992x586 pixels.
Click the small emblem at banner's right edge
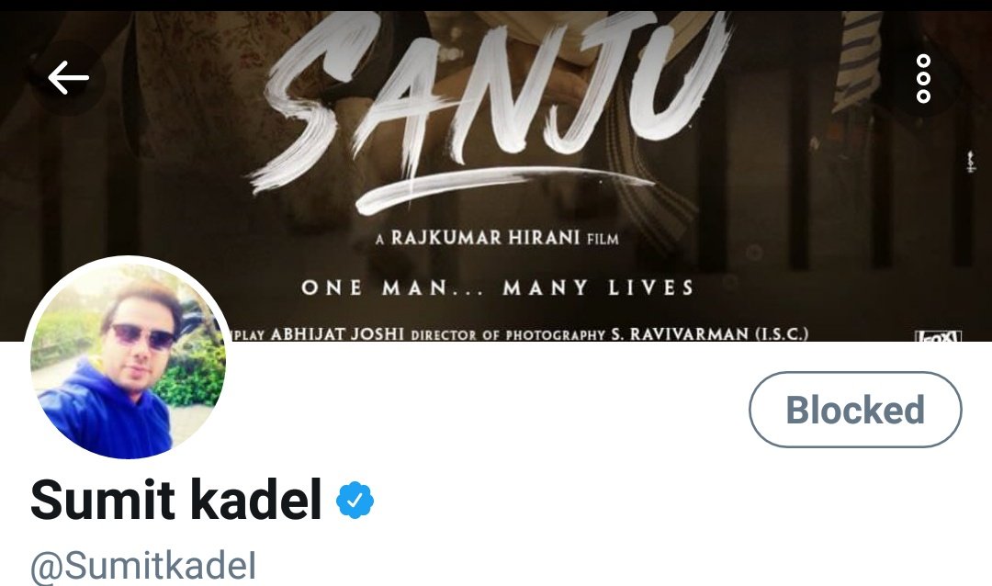pyautogui.click(x=970, y=162)
